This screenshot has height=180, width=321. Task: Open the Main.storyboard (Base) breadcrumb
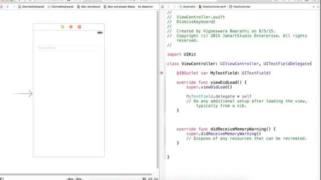[x=119, y=6]
